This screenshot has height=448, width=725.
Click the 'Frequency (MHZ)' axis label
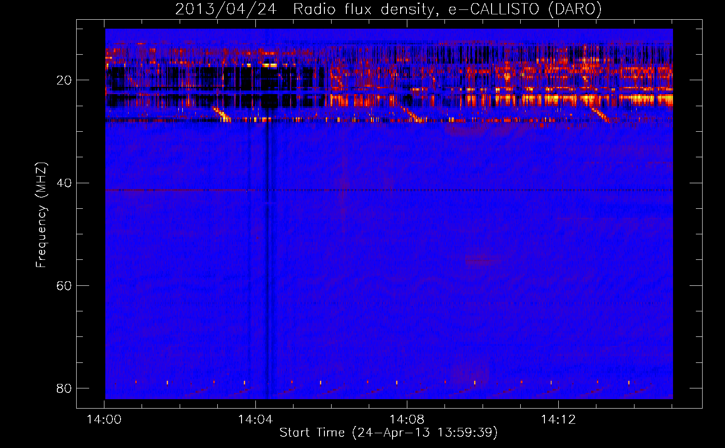[41, 215]
